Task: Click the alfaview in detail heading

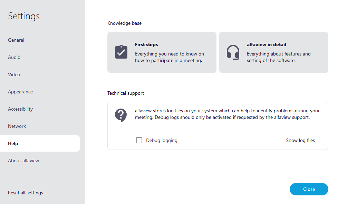Action: tap(266, 44)
